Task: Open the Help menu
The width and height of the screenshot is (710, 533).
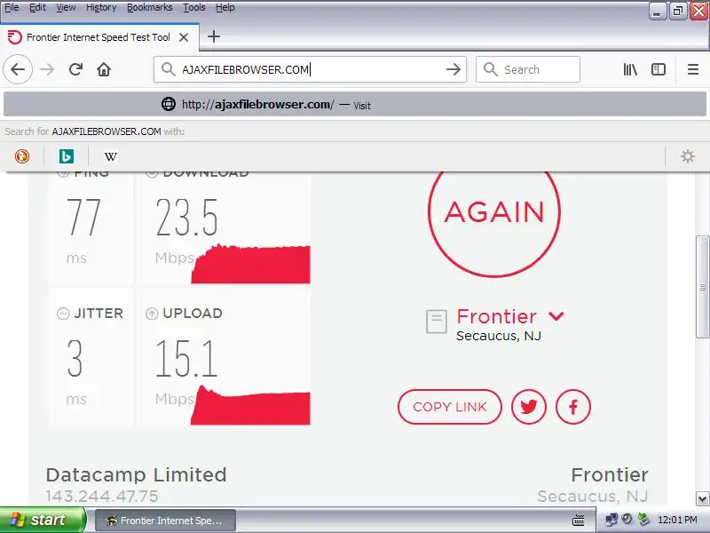Action: [x=225, y=8]
